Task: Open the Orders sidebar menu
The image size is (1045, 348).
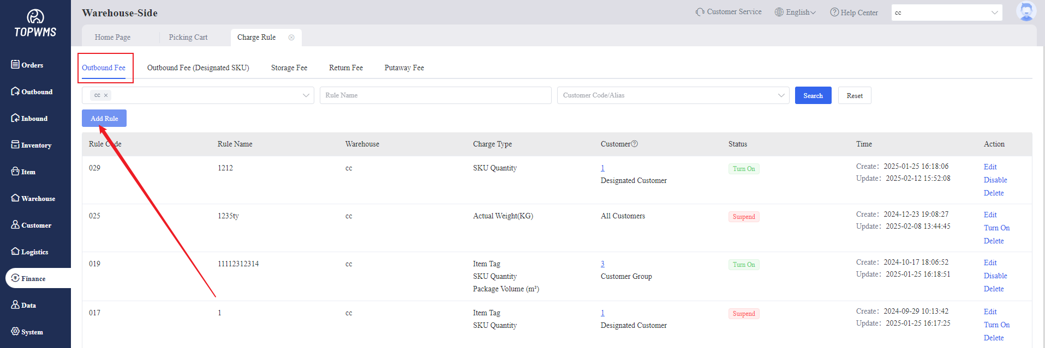Action: [27, 65]
